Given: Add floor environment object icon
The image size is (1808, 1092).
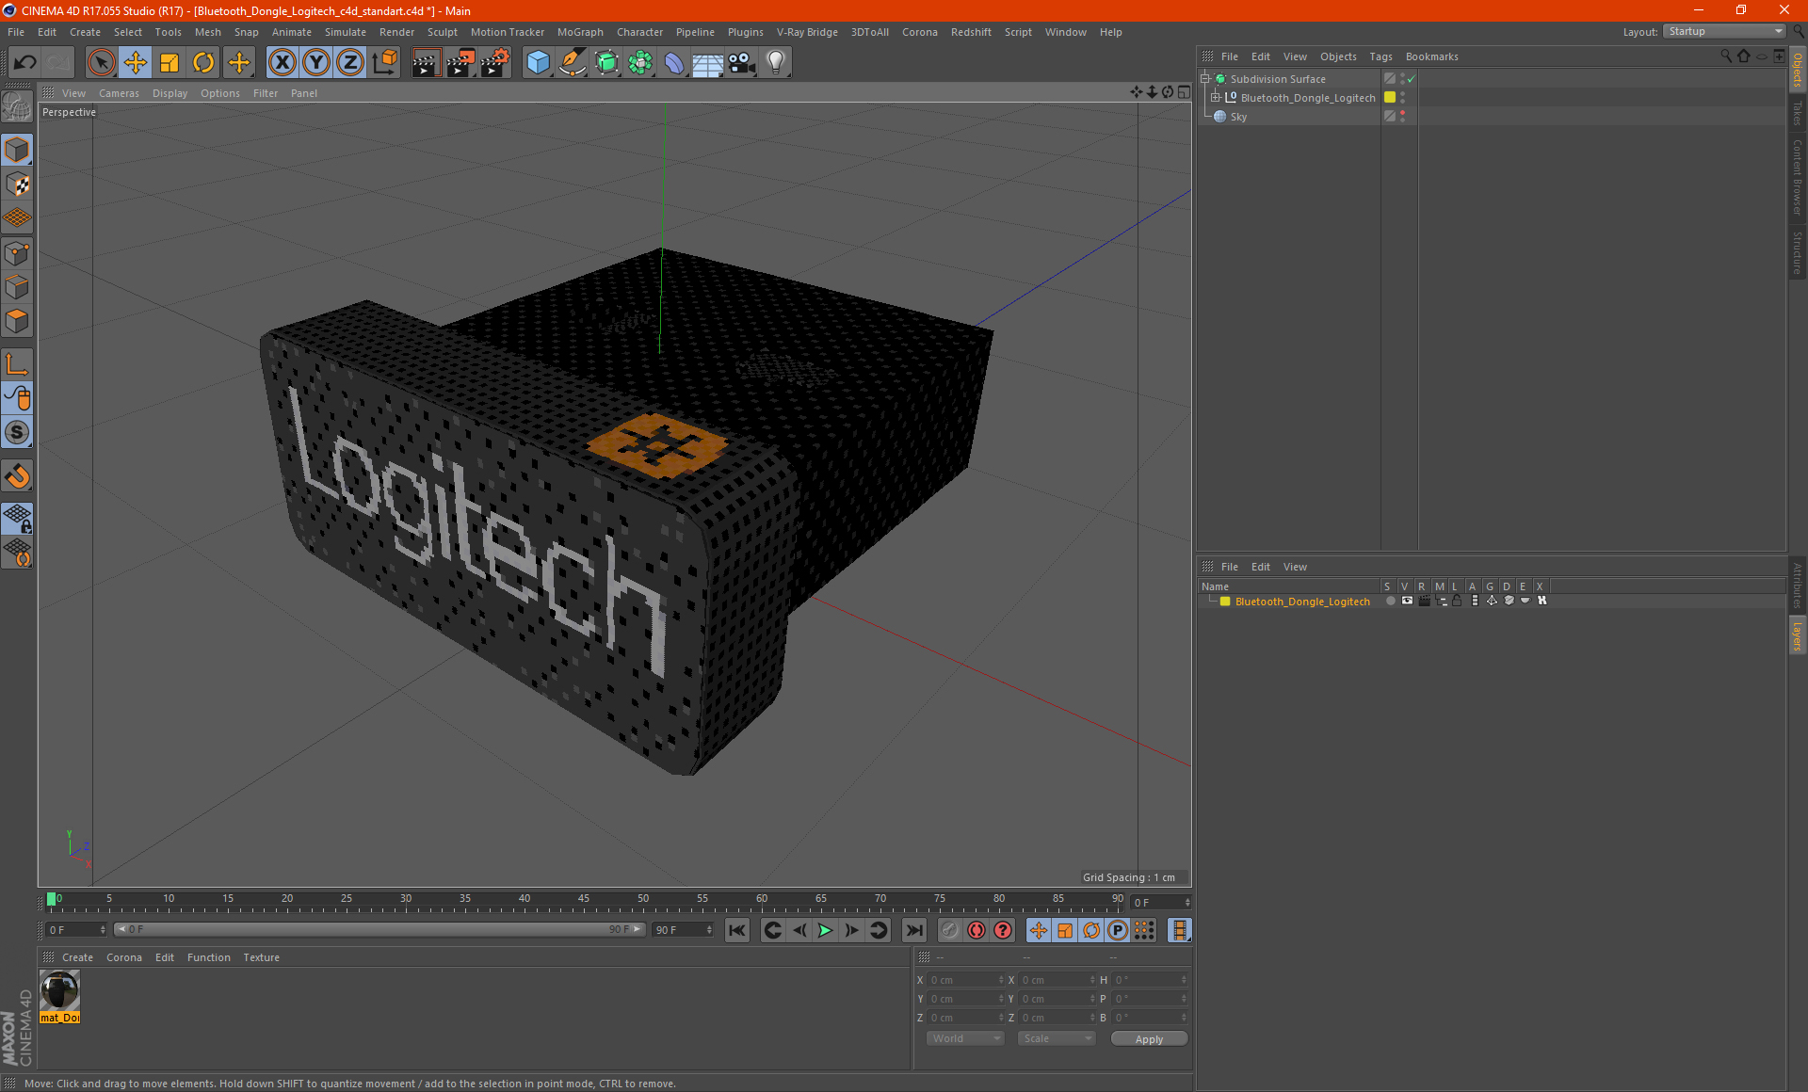Looking at the screenshot, I should click(707, 63).
